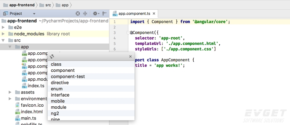Click the refresh icon in the popup
The image size is (290, 125).
point(52,56)
